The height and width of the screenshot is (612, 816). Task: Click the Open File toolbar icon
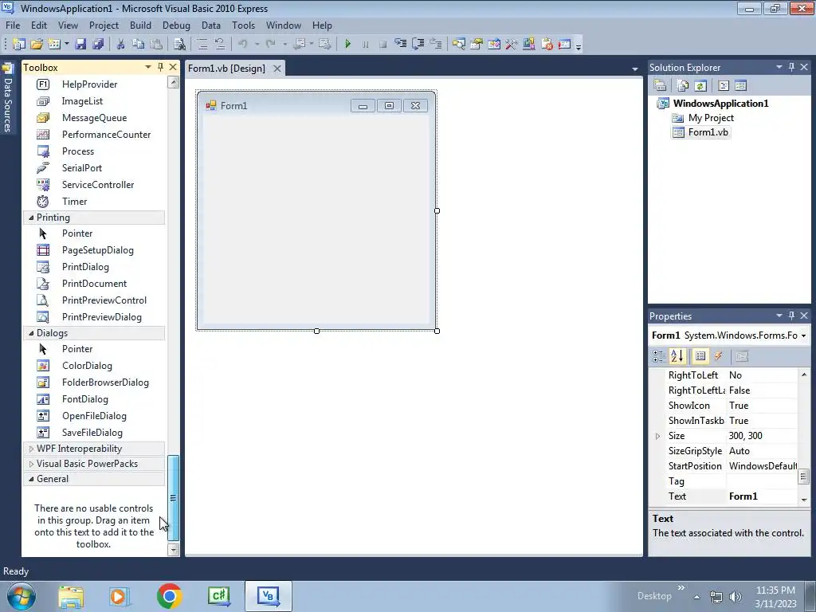[x=37, y=45]
